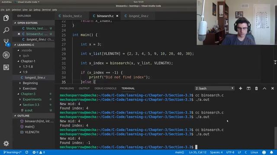
Task: Change encoding via UTF-8 indicator
Action: point(230,152)
